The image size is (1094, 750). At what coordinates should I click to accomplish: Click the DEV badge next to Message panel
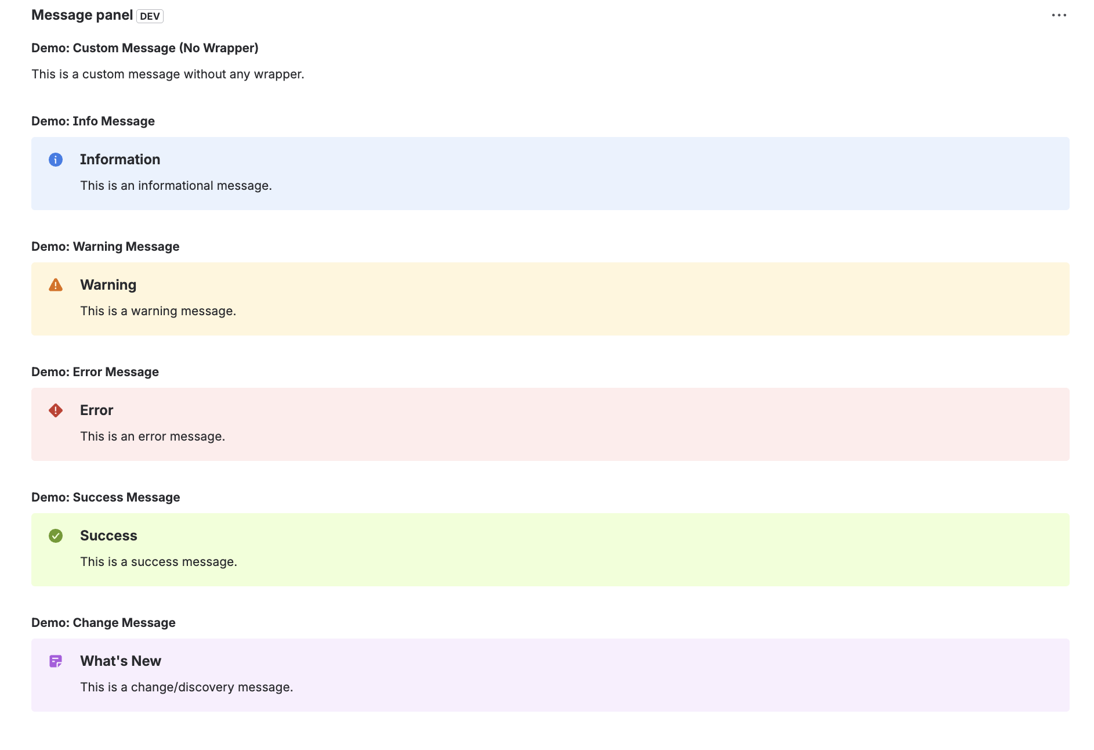point(150,16)
